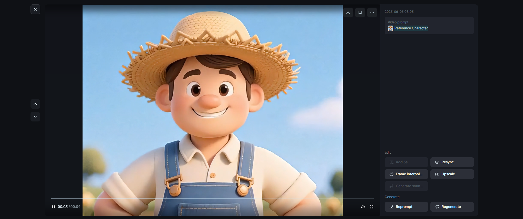The image size is (523, 219).
Task: Go to previous video with up chevron
Action: tap(35, 104)
